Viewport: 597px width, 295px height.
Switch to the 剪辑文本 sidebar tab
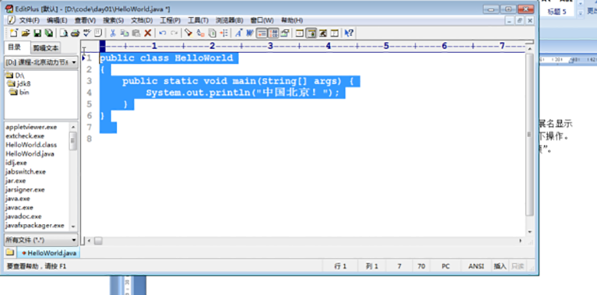[x=46, y=48]
